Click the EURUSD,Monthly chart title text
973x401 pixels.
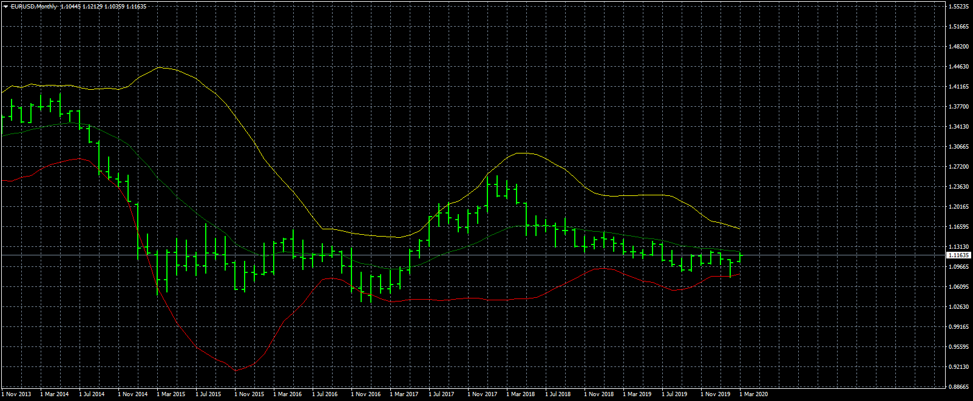point(34,6)
